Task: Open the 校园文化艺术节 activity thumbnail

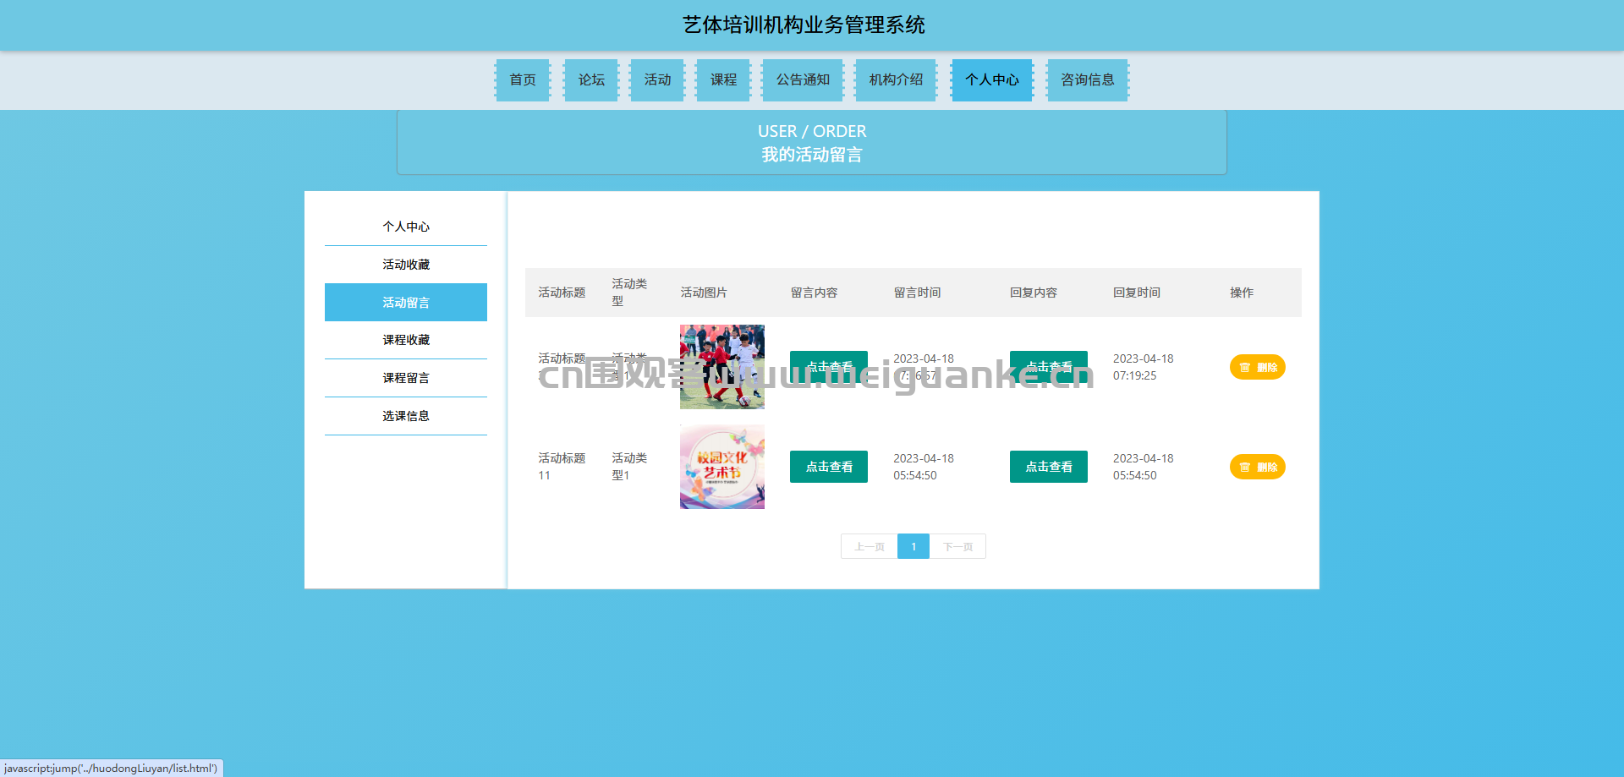Action: pos(722,467)
